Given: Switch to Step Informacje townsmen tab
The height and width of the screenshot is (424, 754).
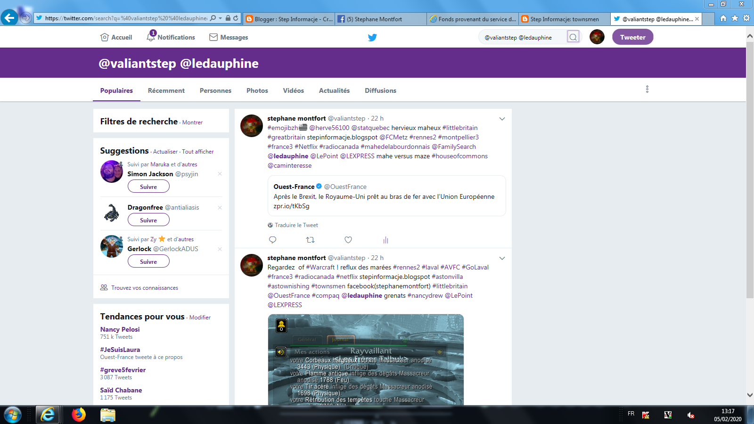Looking at the screenshot, I should point(564,19).
